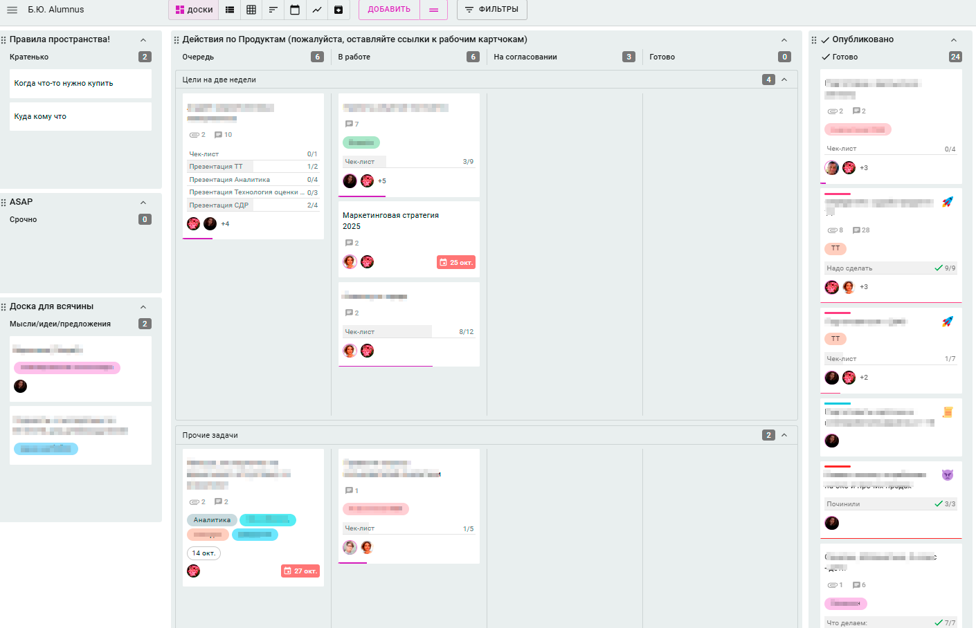This screenshot has height=628, width=976.
Task: Open the Маркетинговая стратегия 2025 card
Action: pyautogui.click(x=390, y=221)
